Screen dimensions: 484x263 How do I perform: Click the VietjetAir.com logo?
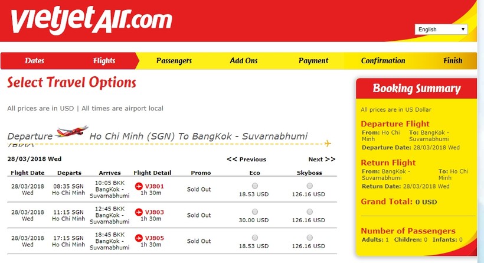click(91, 20)
